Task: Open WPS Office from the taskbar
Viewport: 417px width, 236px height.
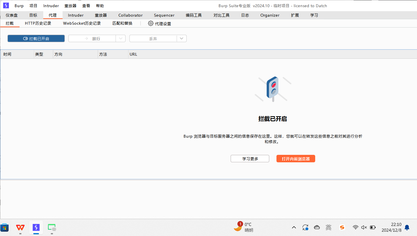Action: tap(20, 228)
